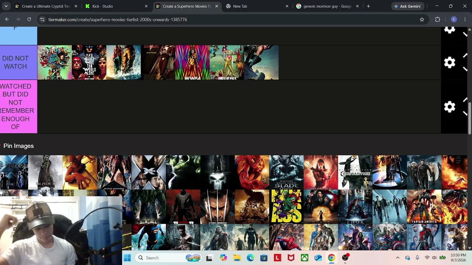Open the Xbox app from the taskbar
The height and width of the screenshot is (265, 472).
pos(305,258)
